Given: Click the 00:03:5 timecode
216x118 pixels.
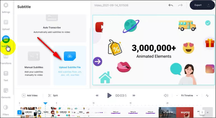Looking at the screenshot, I should click(x=121, y=95).
